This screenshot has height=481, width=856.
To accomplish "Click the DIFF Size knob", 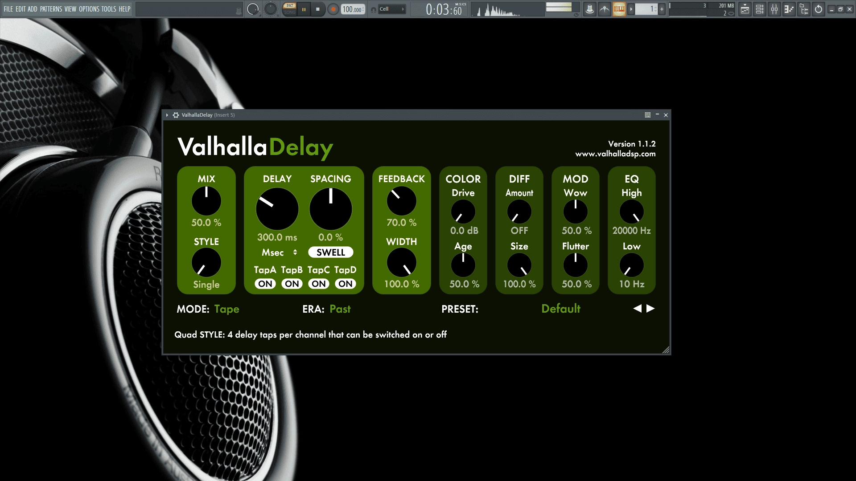I will pyautogui.click(x=519, y=265).
